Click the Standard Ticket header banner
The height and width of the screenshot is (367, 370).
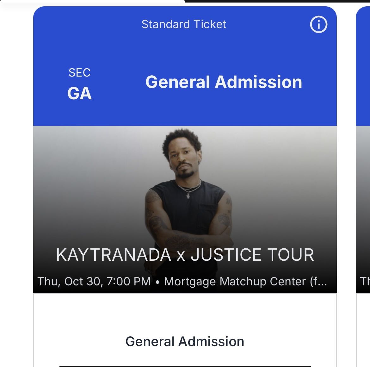click(184, 24)
